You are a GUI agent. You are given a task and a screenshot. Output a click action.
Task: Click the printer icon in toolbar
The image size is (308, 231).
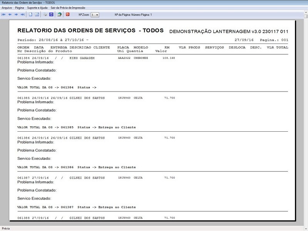pos(45,15)
